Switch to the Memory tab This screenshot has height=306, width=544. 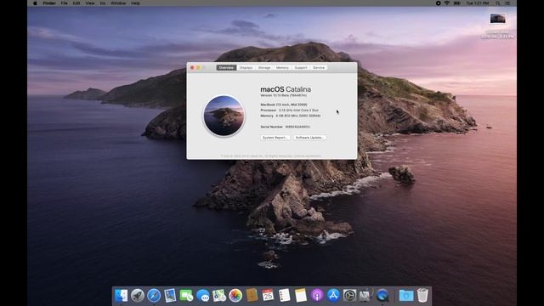(282, 68)
